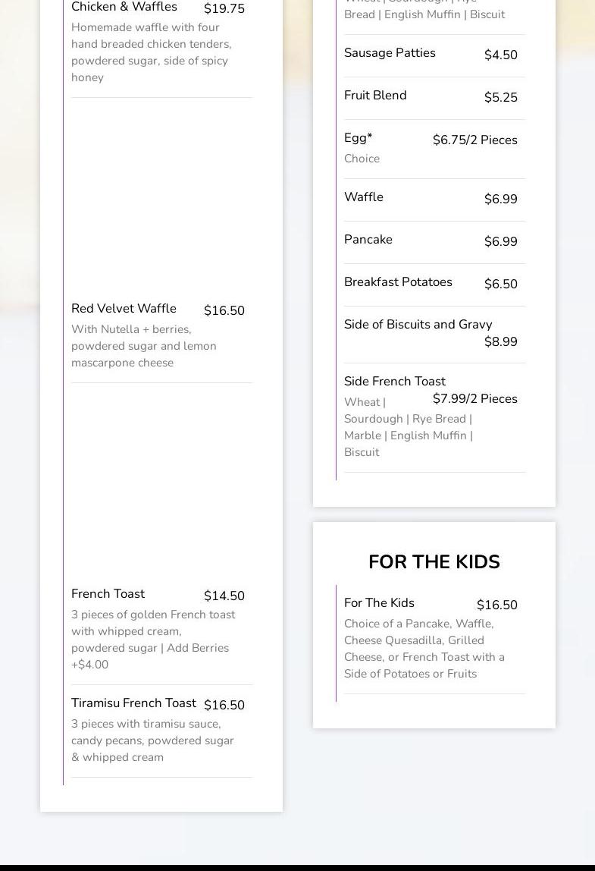Click the Breakfast Potatoes item

click(x=398, y=282)
